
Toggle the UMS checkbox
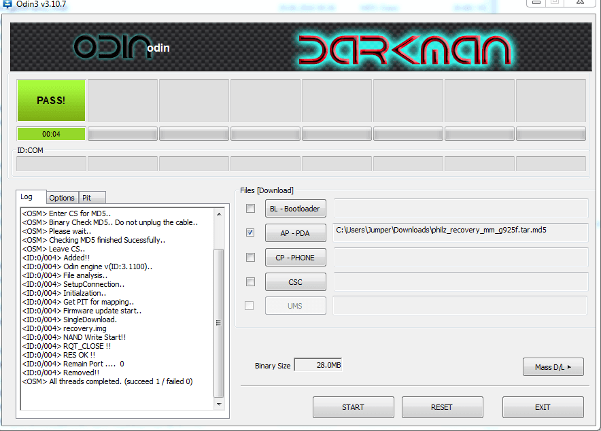[x=249, y=306]
